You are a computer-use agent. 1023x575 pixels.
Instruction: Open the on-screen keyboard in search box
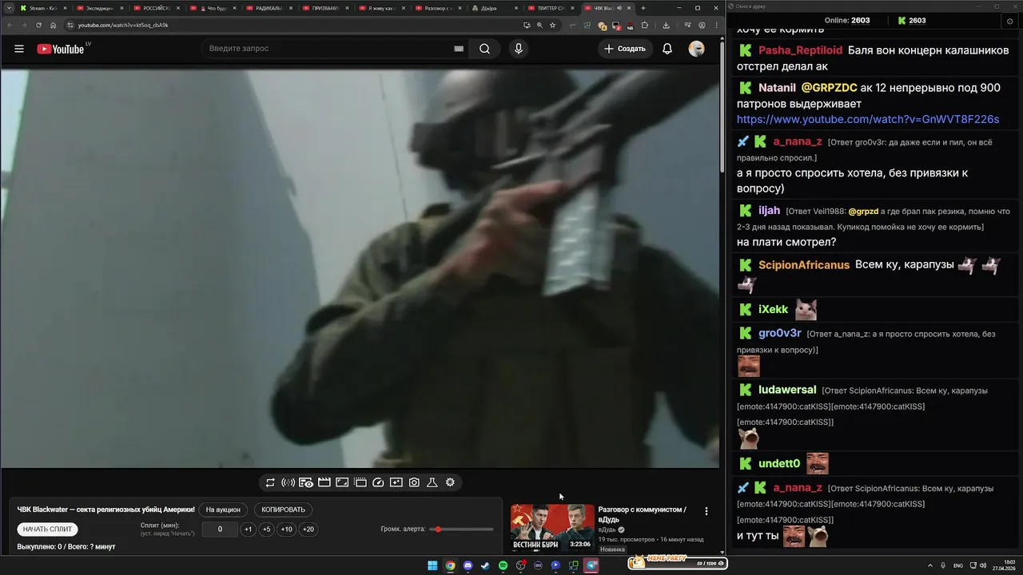(459, 49)
